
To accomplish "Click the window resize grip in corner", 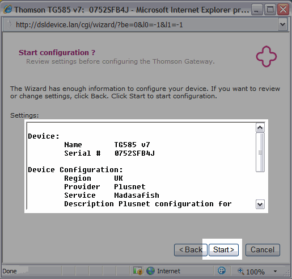I will point(287,273).
